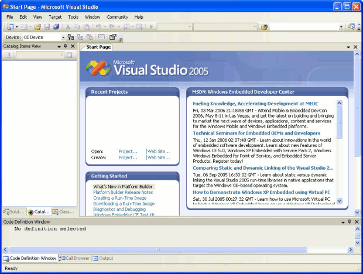363x274 pixels.
Task: Switch to the Output tab
Action: coord(103,258)
